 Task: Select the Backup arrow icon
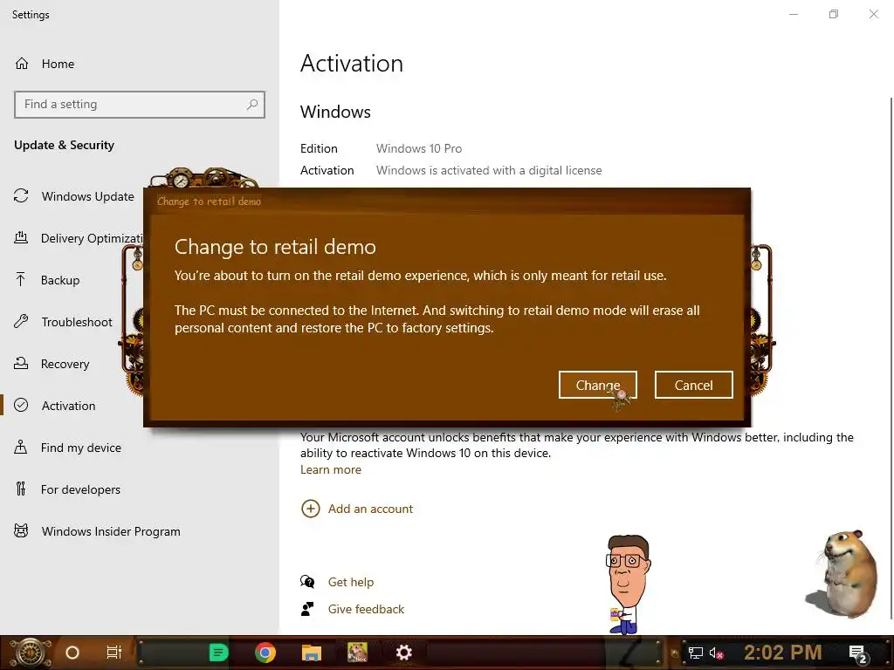pyautogui.click(x=21, y=280)
